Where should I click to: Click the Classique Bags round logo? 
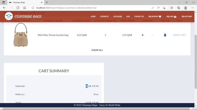(x=9, y=16)
